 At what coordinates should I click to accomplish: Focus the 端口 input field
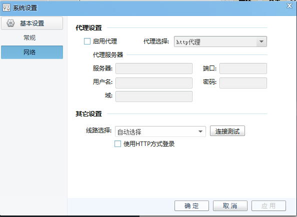click(243, 68)
